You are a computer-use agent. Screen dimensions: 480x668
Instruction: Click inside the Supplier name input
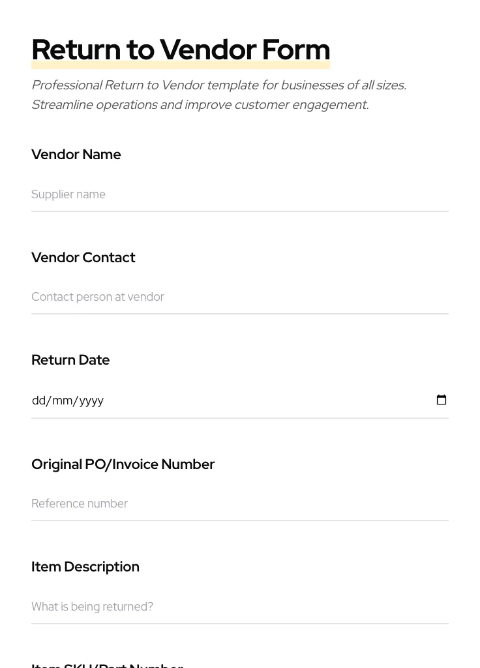pyautogui.click(x=196, y=194)
